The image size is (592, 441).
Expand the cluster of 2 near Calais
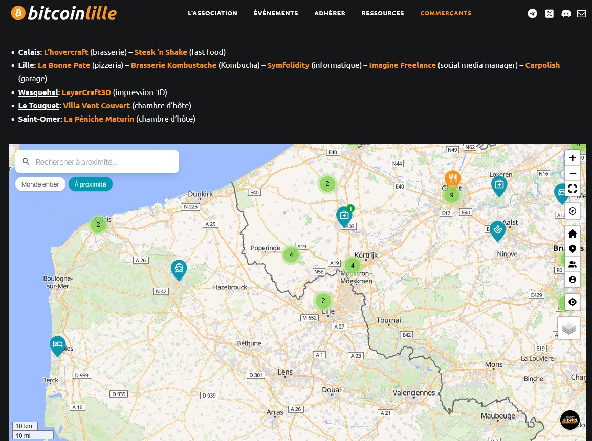click(x=98, y=225)
